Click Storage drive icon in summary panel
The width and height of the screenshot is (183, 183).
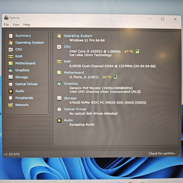click(59, 98)
